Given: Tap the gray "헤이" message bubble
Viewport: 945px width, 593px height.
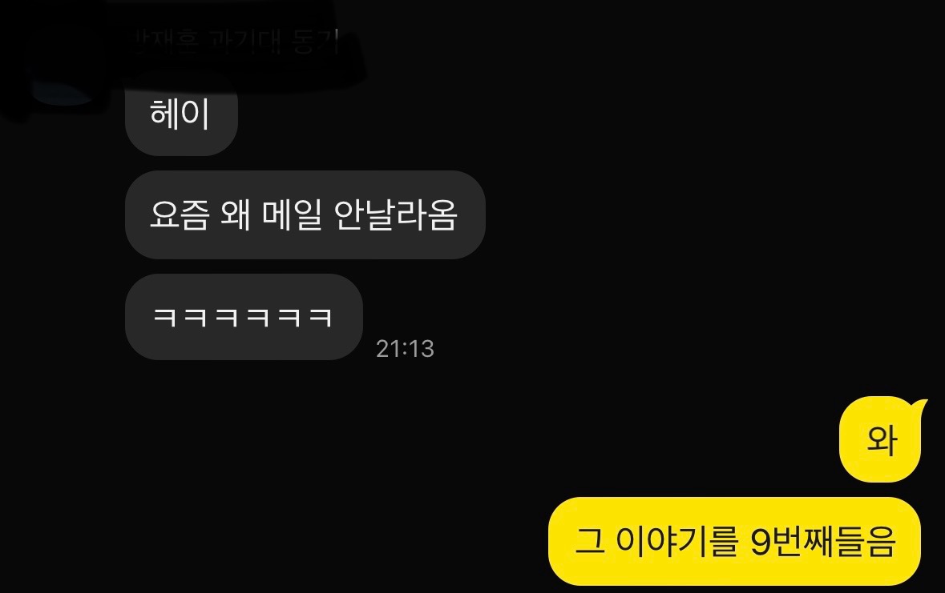Looking at the screenshot, I should pyautogui.click(x=181, y=113).
